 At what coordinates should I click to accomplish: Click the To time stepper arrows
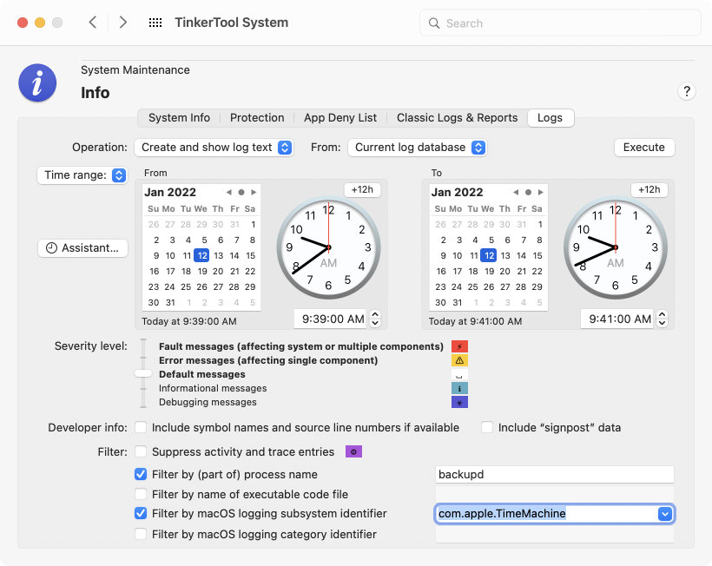click(x=662, y=319)
